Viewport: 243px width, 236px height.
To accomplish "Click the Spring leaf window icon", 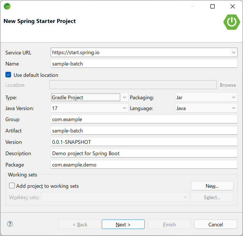I will pos(7,6).
